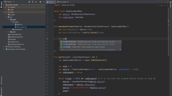Screen dimensions: 172x96
Task: Expand Scratches and Consoles node
Action: (3, 49)
